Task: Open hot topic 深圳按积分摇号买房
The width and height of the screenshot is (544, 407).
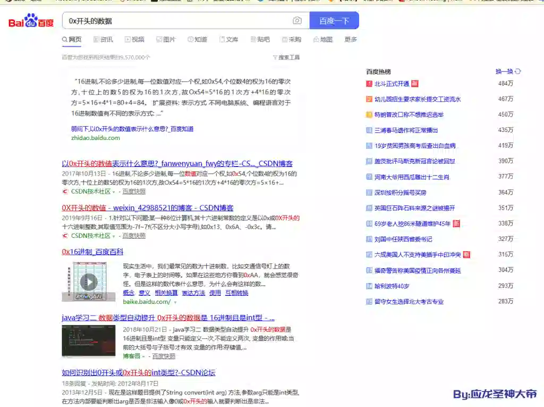Action: [x=401, y=193]
